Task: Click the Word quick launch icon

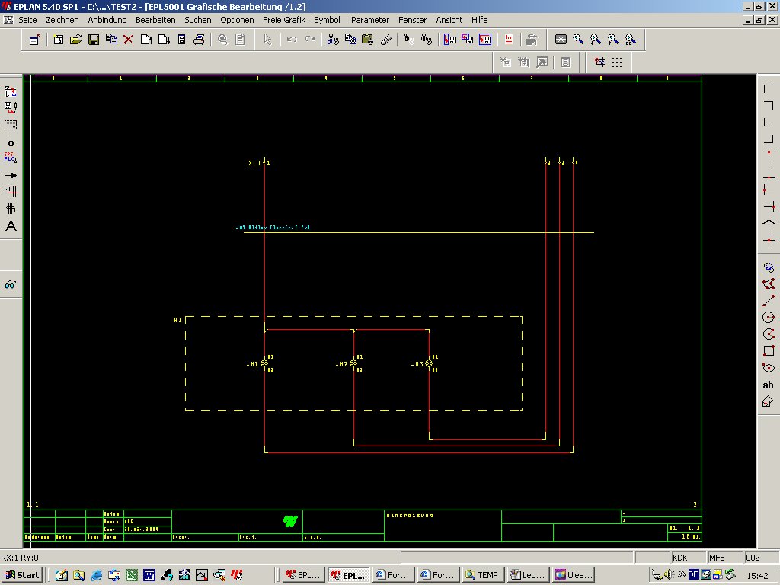Action: tap(149, 575)
